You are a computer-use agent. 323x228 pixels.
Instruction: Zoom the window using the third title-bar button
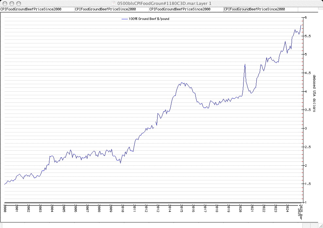click(19, 4)
